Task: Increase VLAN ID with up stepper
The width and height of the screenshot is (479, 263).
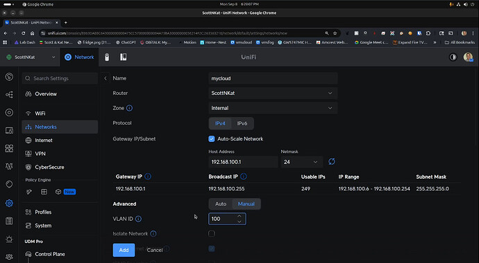Action: click(x=239, y=216)
